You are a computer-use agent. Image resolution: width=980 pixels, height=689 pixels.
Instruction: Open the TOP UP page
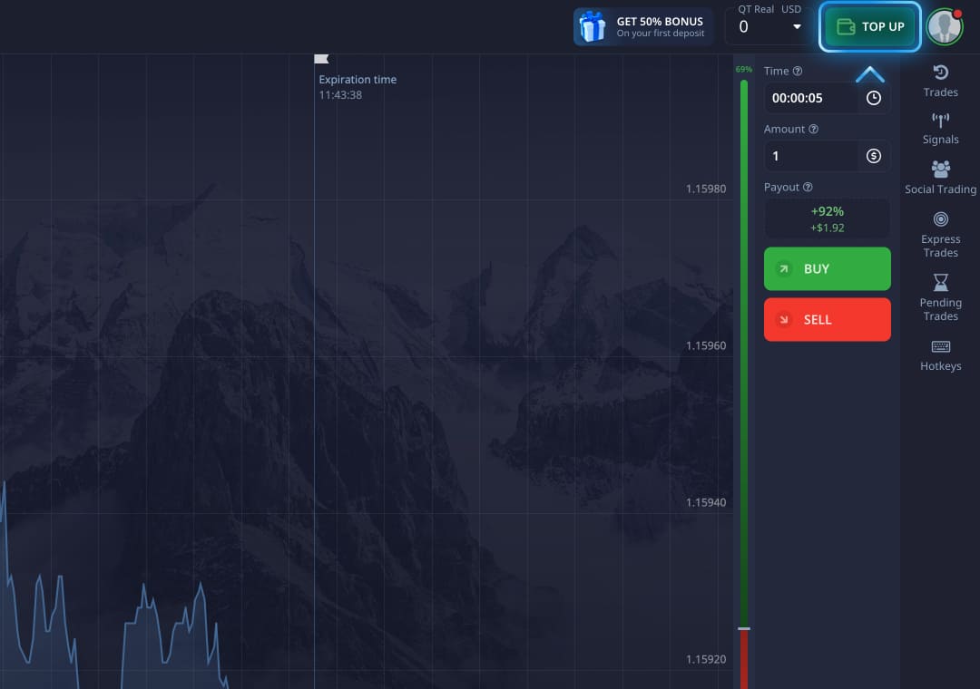coord(869,26)
